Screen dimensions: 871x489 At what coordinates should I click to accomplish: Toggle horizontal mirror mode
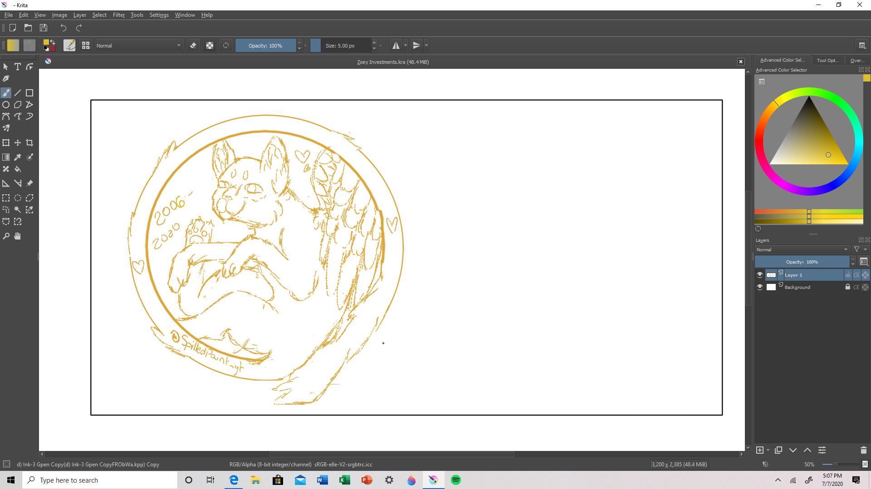click(396, 45)
